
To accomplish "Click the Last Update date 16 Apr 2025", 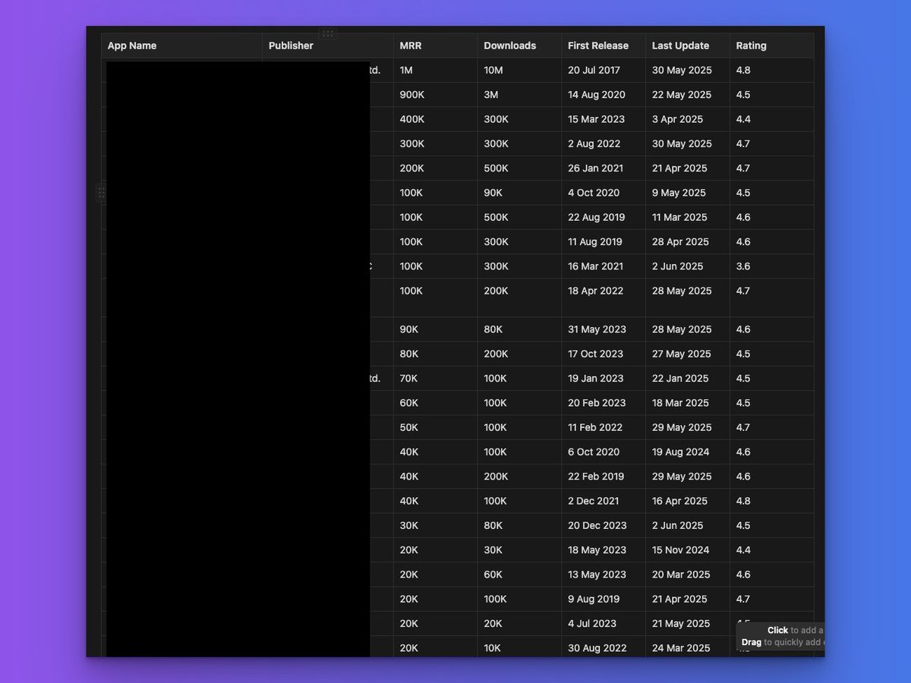I will pos(680,501).
